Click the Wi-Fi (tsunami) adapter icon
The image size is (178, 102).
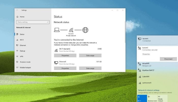pos(56,50)
